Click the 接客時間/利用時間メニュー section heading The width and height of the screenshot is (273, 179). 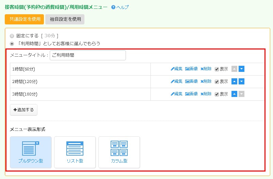56,7
